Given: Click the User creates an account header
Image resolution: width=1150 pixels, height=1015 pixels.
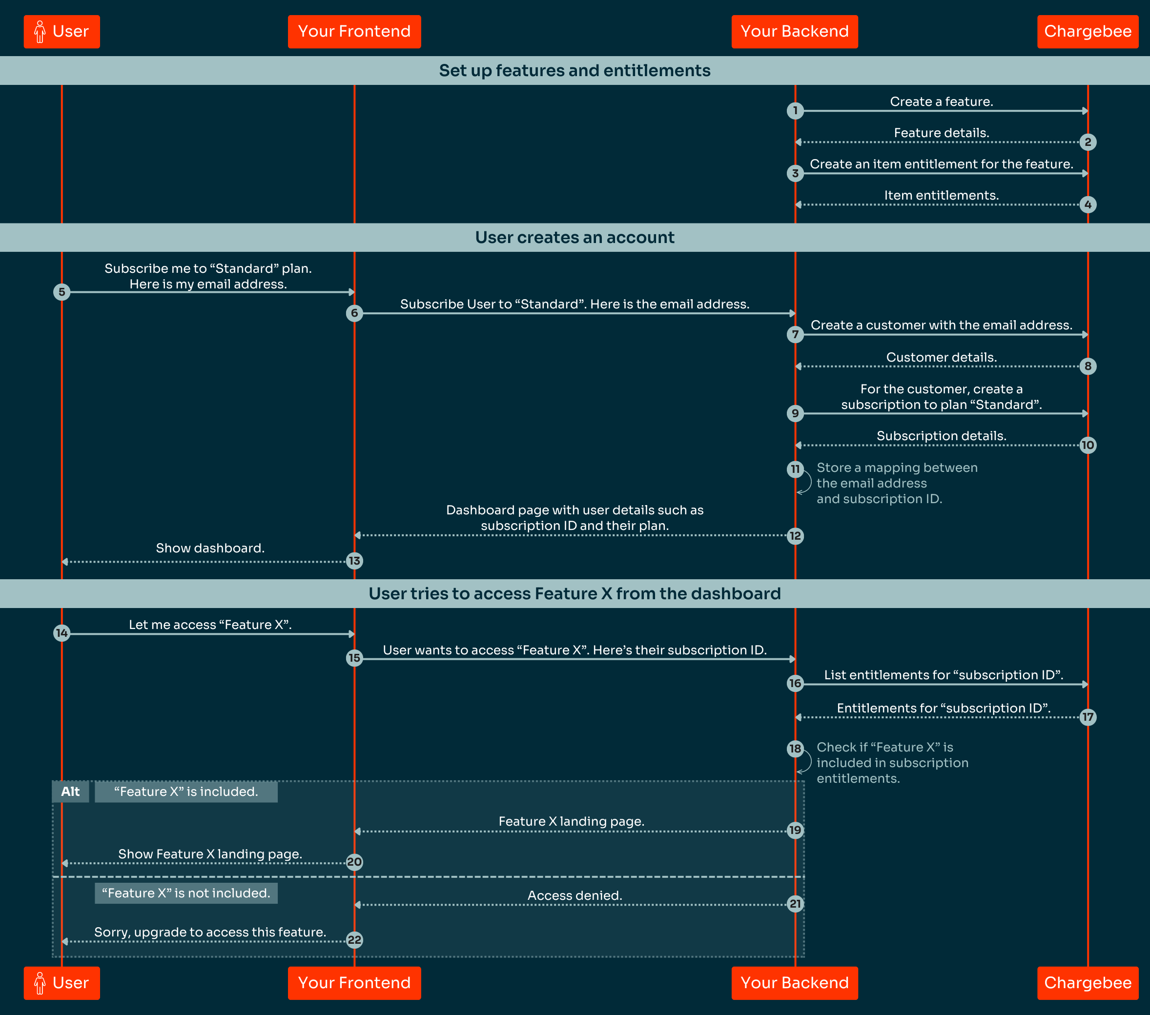Looking at the screenshot, I should (575, 237).
